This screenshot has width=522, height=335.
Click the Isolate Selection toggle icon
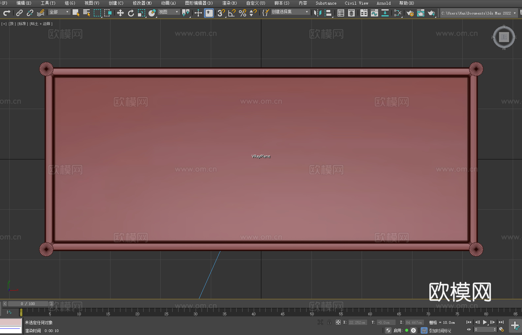[x=320, y=322]
